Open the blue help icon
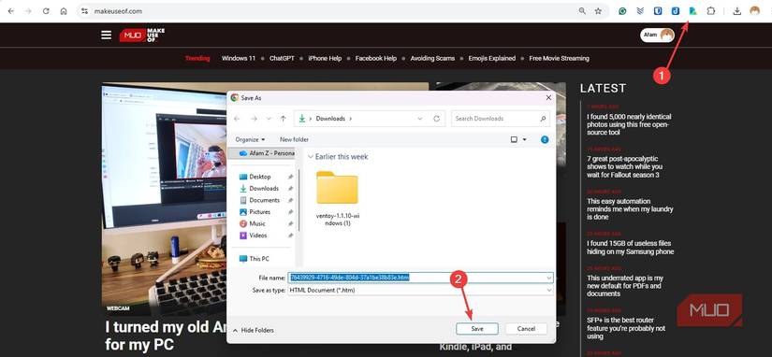 [x=545, y=139]
